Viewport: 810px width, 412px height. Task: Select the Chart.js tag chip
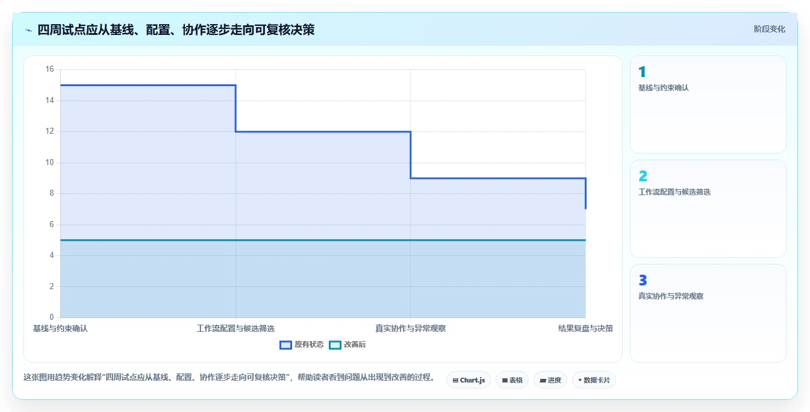[x=469, y=380]
